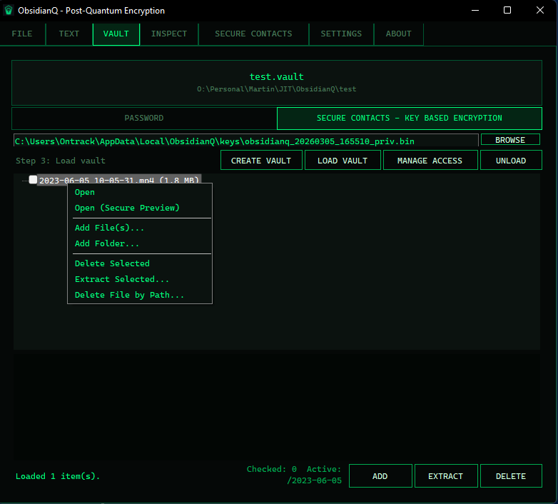Click the CREATE VAULT button
This screenshot has height=504, width=558.
261,160
